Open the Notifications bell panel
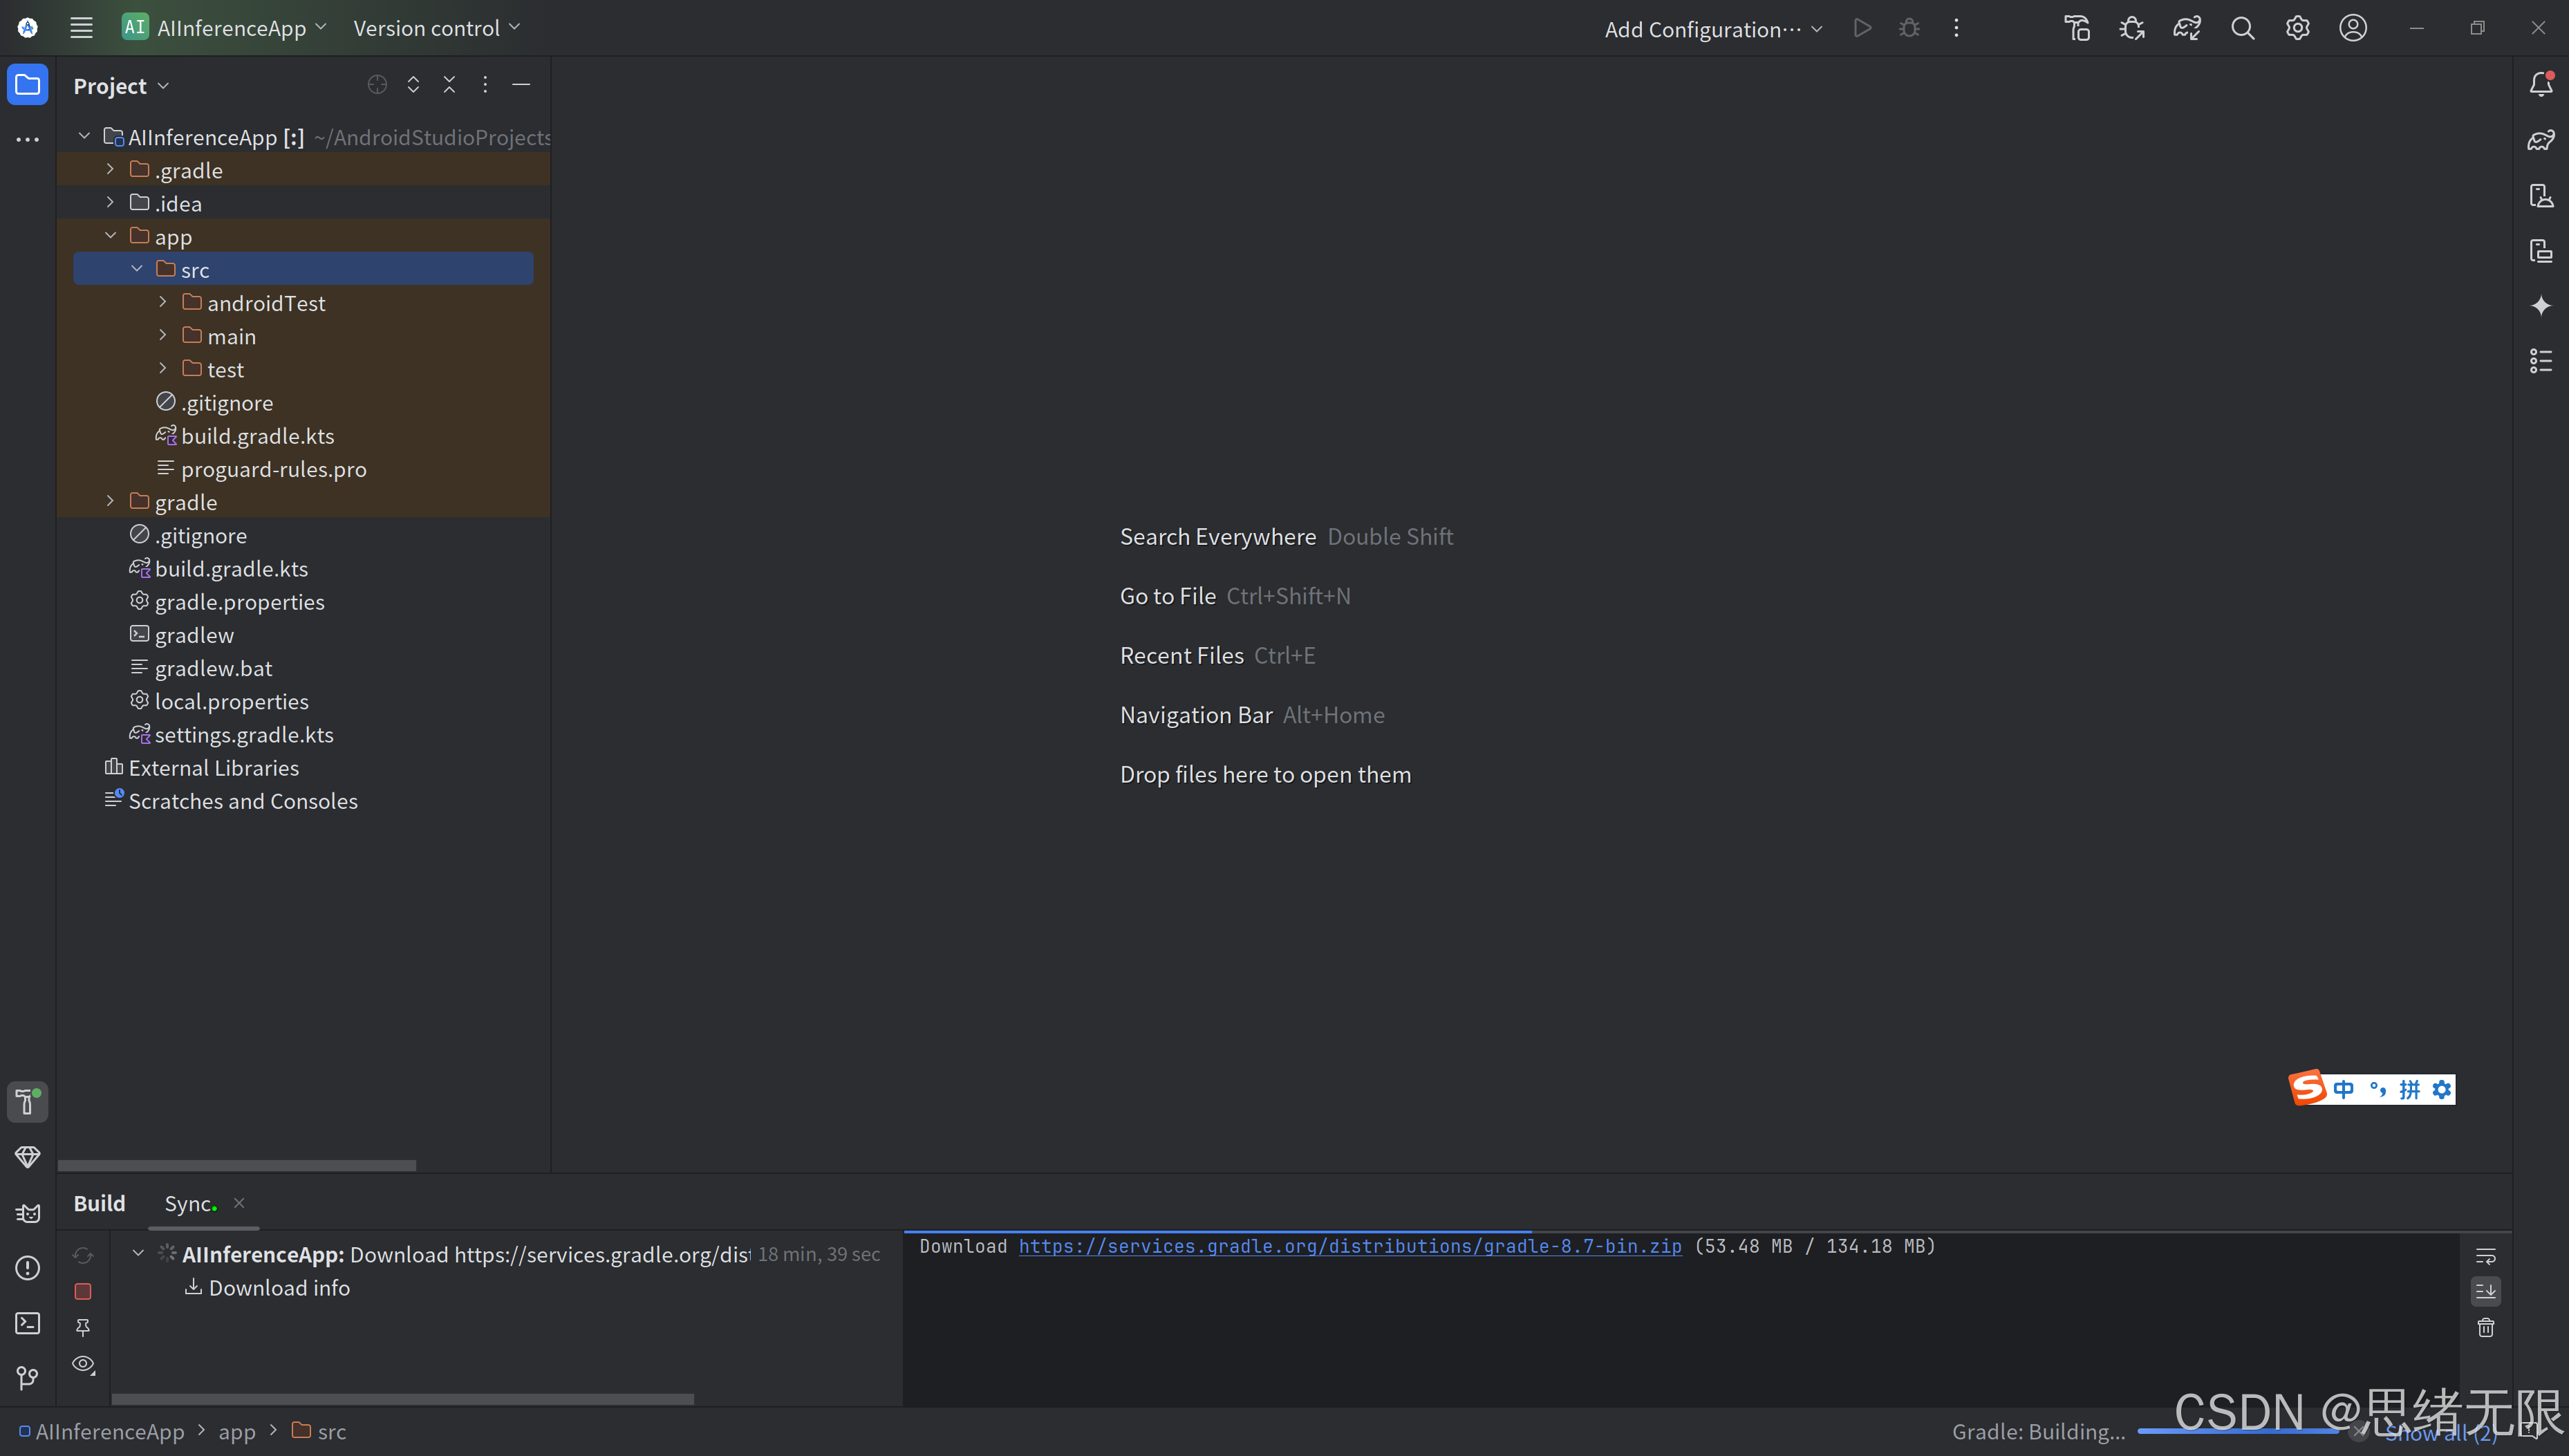The height and width of the screenshot is (1456, 2569). pos(2542,84)
